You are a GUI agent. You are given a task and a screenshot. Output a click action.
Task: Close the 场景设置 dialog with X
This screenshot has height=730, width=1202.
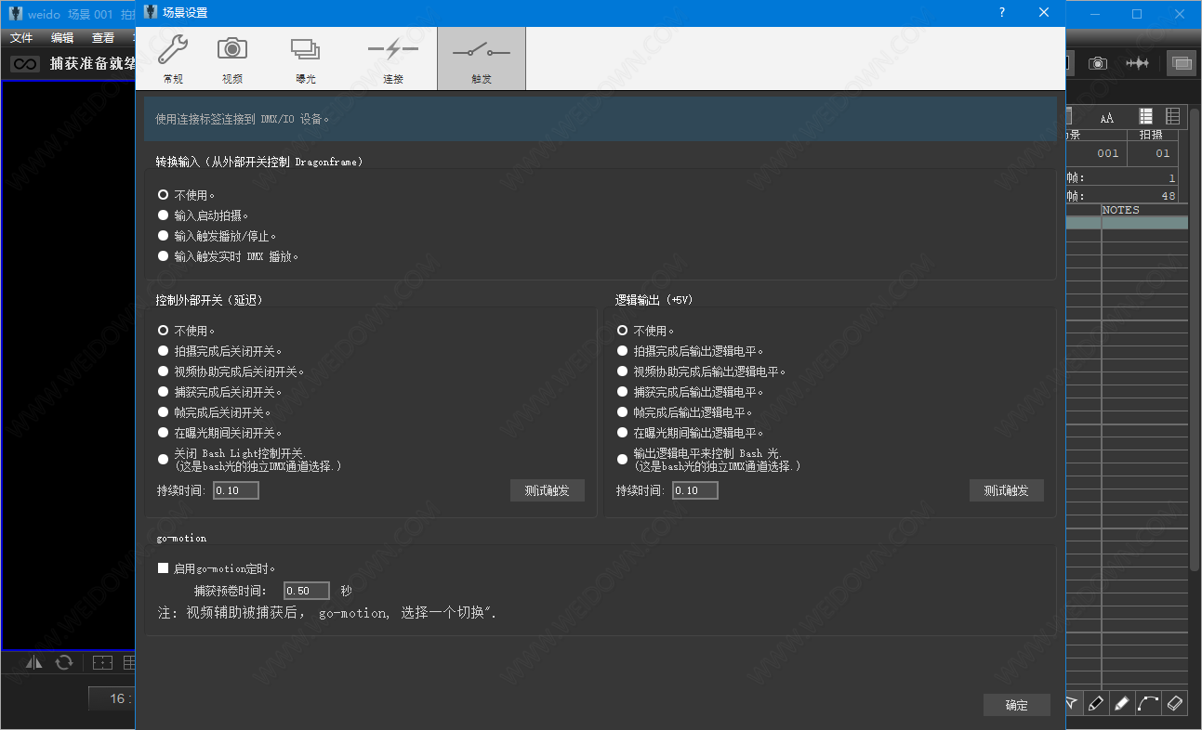click(x=1044, y=13)
